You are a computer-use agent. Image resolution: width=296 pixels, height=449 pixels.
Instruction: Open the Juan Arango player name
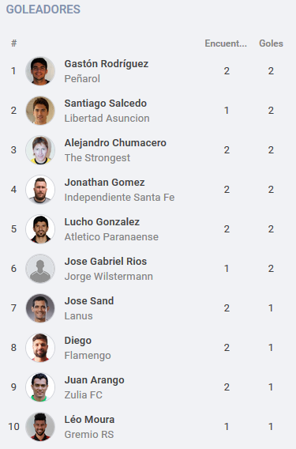coord(95,380)
